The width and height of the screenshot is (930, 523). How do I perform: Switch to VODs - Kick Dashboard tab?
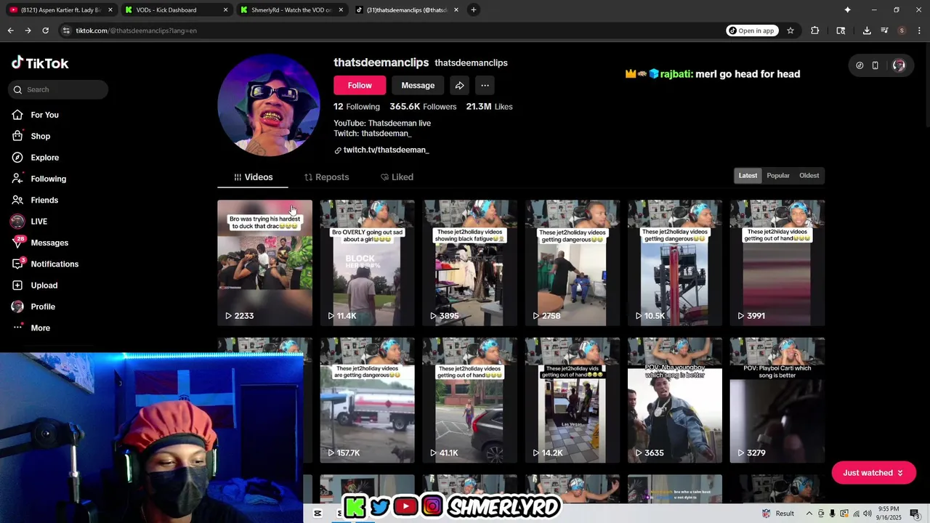pos(177,10)
